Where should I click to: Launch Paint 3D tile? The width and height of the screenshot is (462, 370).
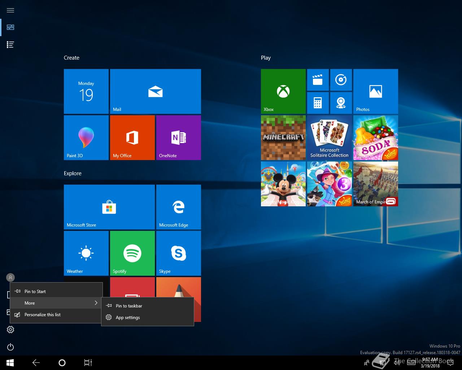click(x=86, y=138)
